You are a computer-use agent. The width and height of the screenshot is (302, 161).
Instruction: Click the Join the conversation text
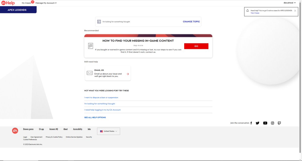coord(240,123)
